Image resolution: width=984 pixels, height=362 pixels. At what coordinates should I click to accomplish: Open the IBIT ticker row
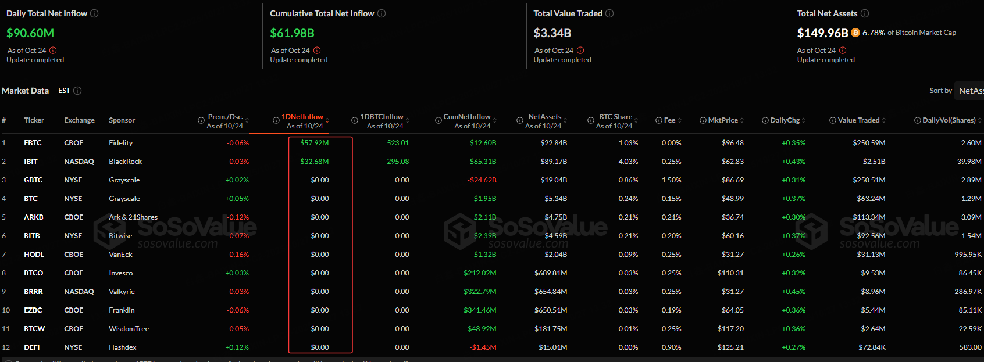492,162
